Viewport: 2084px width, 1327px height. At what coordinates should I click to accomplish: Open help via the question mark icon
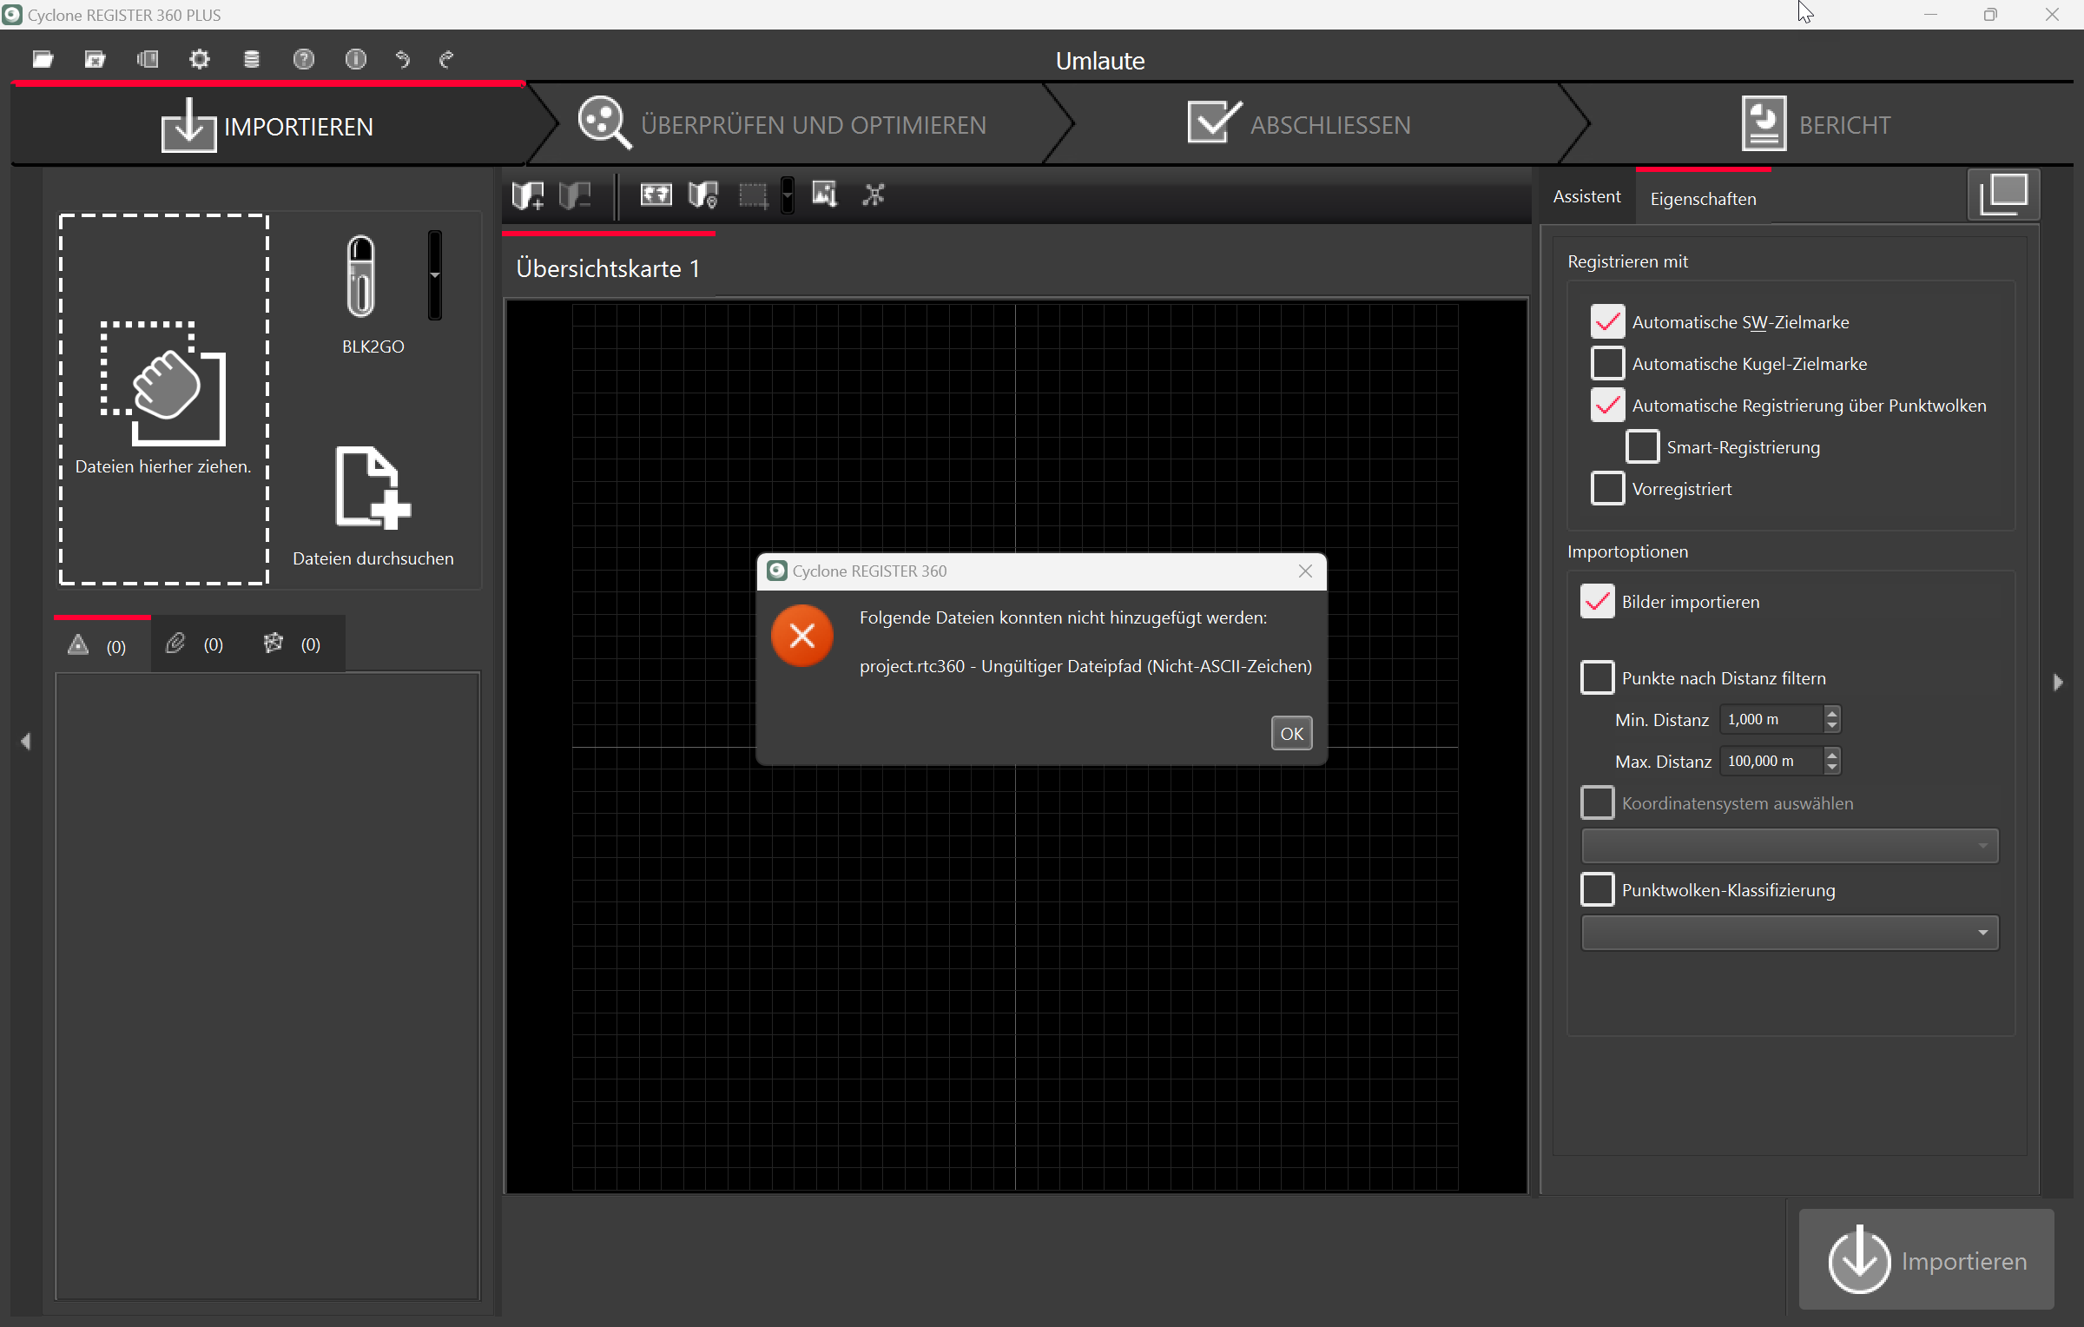(x=304, y=59)
